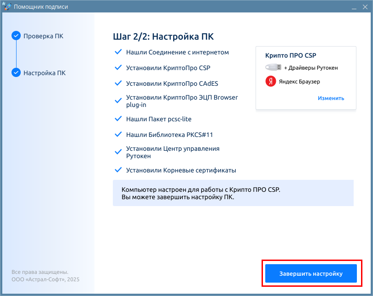Click the Помощник подписи window title
This screenshot has height=296, width=373.
[41, 6]
